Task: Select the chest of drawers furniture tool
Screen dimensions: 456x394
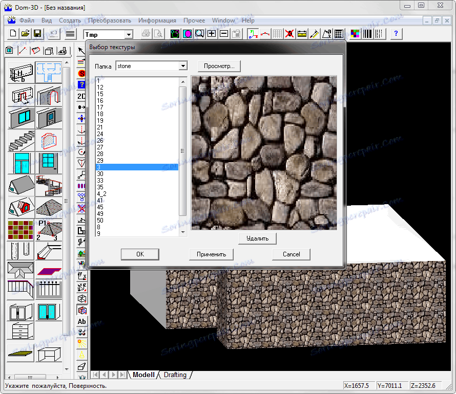Action: 21,331
